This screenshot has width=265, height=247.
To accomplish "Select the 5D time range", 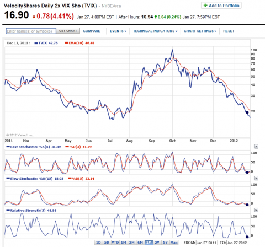I will coord(107,243).
